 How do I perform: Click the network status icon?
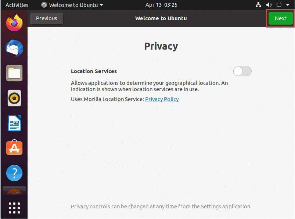pos(258,5)
